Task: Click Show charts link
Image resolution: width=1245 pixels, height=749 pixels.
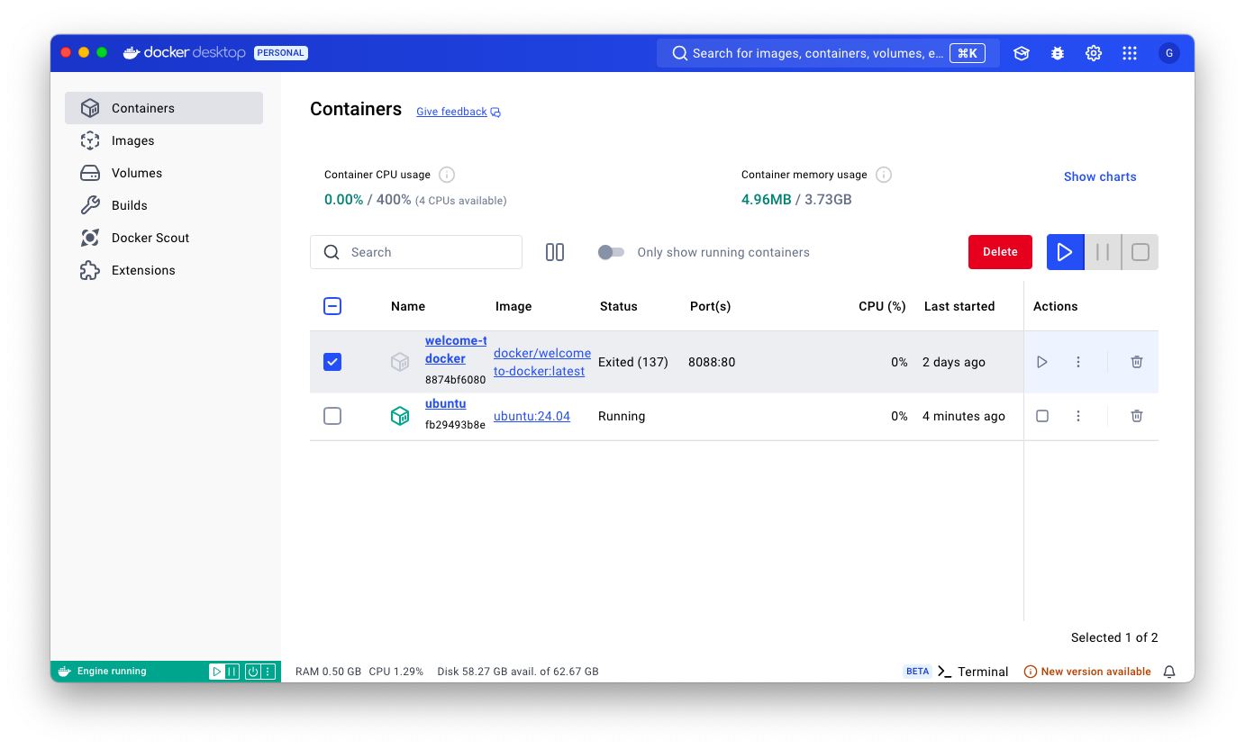Action: tap(1100, 176)
